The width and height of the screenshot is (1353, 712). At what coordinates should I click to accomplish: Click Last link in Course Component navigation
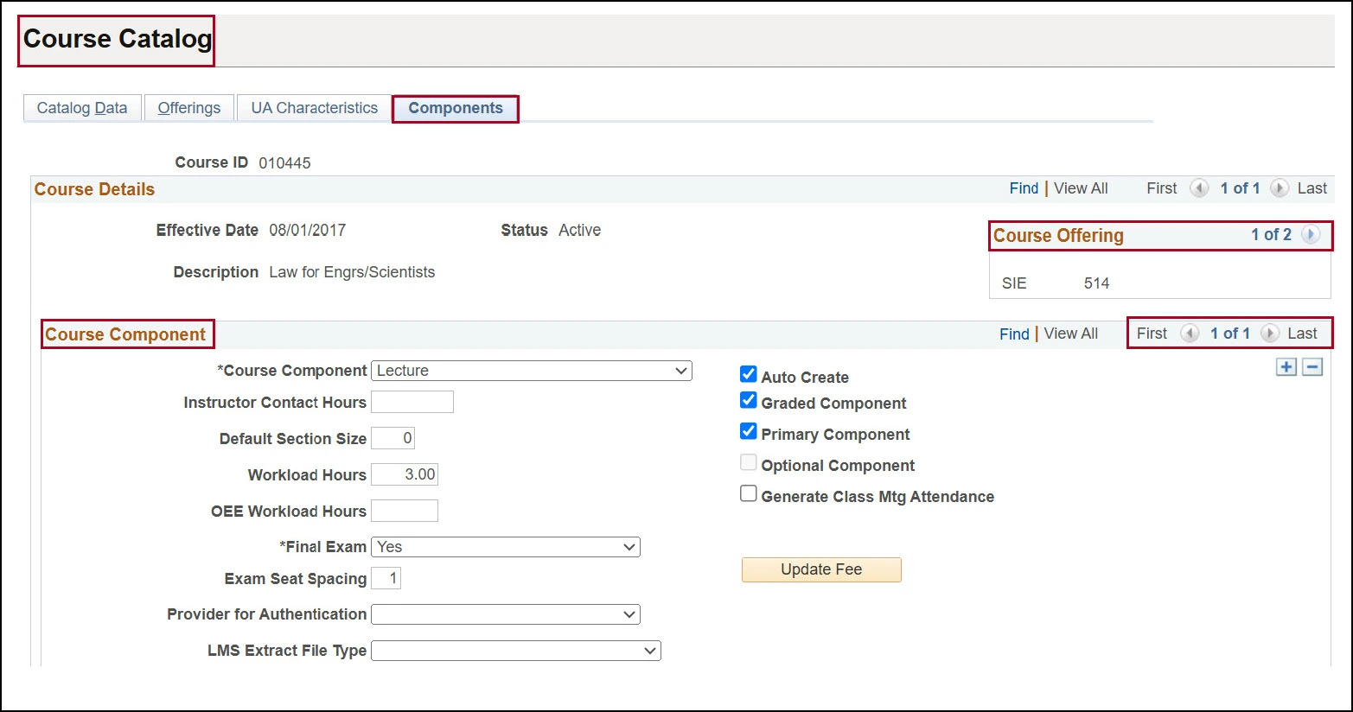point(1302,334)
